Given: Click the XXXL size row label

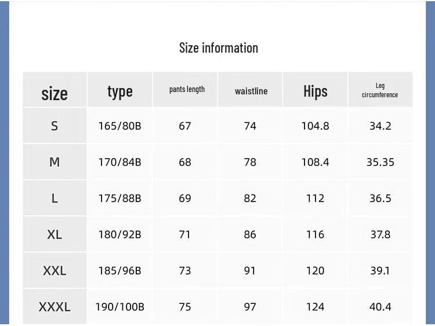Looking at the screenshot, I should point(55,307).
